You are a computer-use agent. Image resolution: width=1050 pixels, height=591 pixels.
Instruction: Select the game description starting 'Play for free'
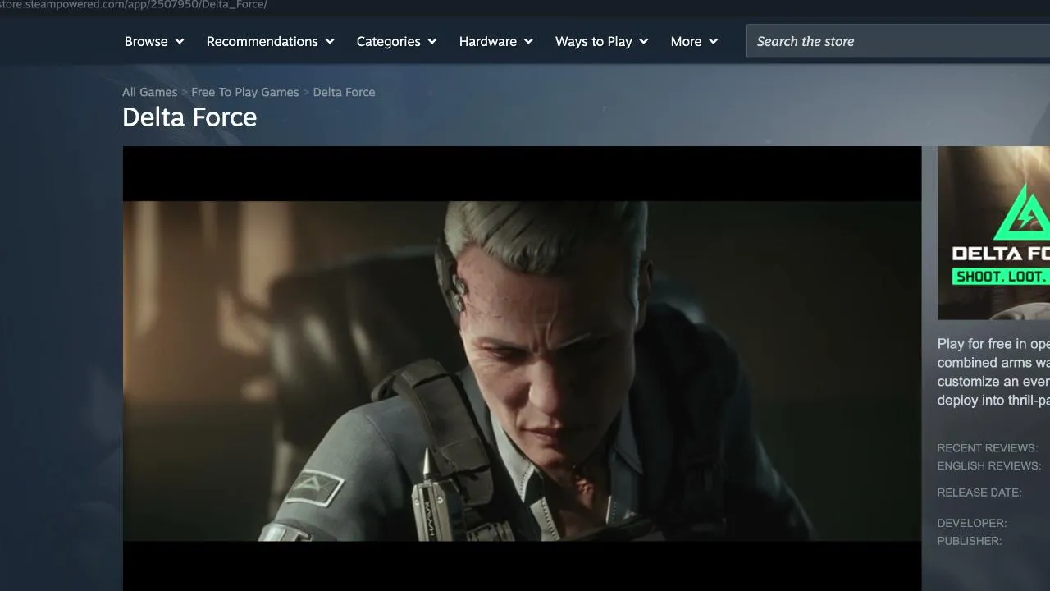click(x=993, y=372)
